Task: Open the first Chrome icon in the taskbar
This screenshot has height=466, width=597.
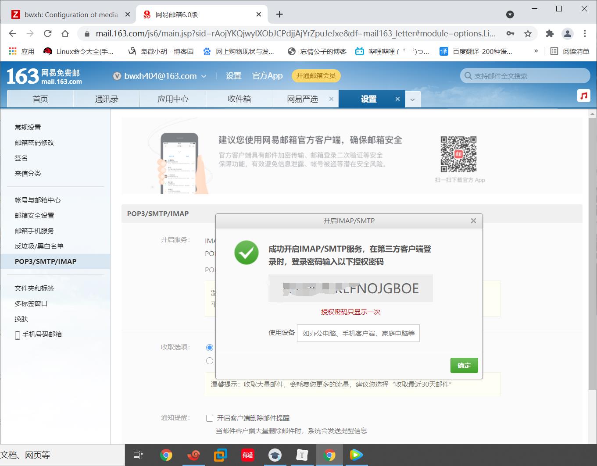Action: [x=166, y=455]
